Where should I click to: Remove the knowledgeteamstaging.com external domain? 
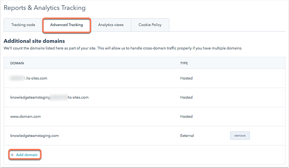(240, 135)
